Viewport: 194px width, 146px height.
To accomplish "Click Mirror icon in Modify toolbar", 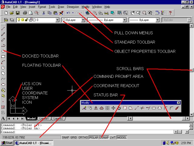I will point(96,108).
